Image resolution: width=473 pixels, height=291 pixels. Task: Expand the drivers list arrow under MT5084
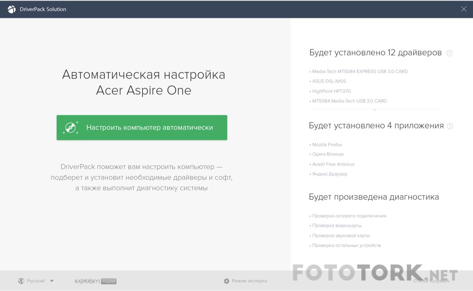click(x=375, y=110)
